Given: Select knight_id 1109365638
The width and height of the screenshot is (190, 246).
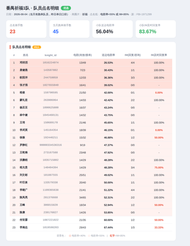Looking at the screenshot, I should pyautogui.click(x=51, y=190).
